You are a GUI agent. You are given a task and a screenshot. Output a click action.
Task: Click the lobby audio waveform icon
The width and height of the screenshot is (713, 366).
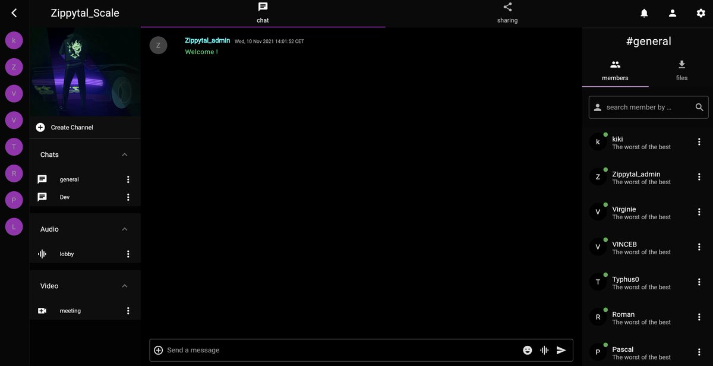[x=42, y=254]
